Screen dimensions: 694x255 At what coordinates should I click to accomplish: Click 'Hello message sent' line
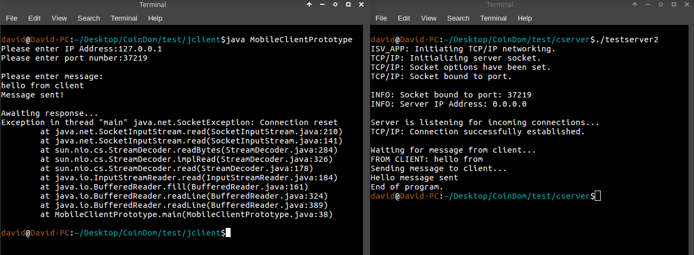point(414,178)
